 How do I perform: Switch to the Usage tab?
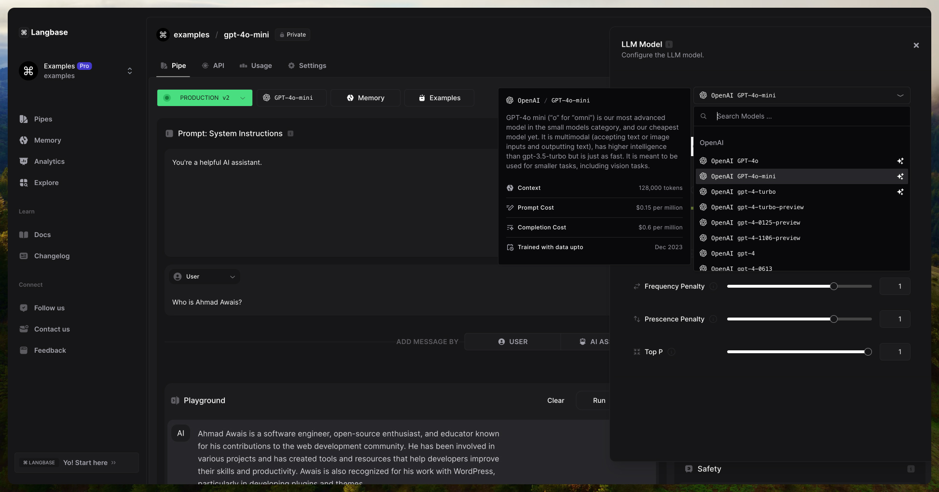click(x=256, y=66)
